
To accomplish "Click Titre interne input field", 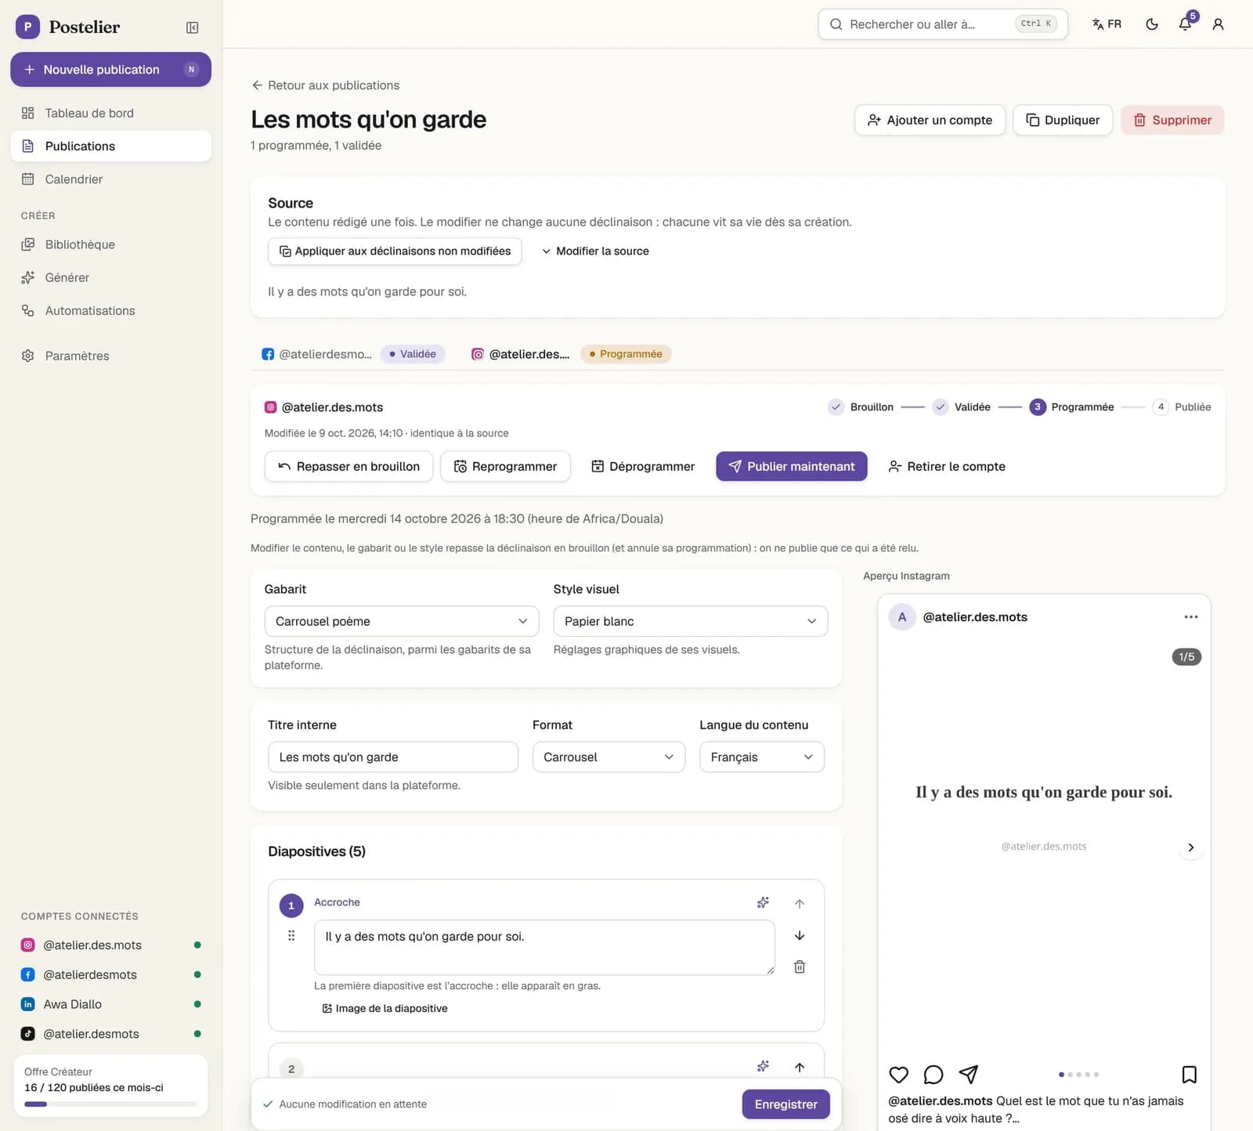I will point(393,757).
